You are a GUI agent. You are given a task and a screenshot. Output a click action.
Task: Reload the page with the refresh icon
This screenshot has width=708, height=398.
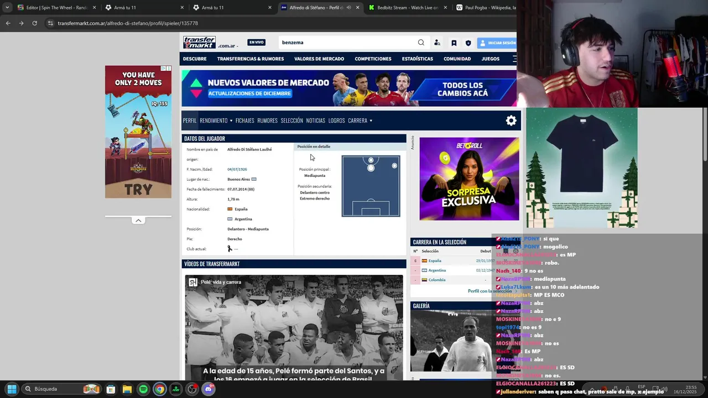click(x=34, y=23)
